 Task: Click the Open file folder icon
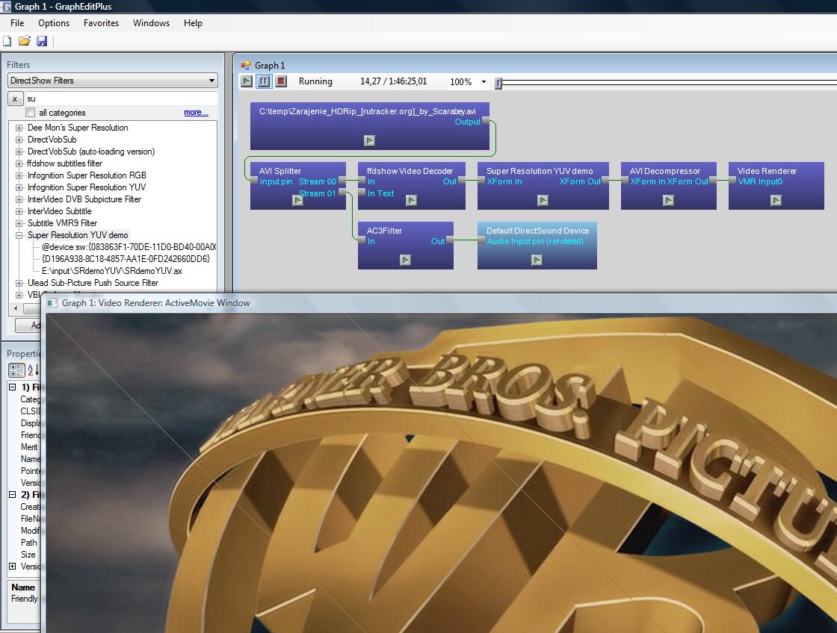coord(25,41)
